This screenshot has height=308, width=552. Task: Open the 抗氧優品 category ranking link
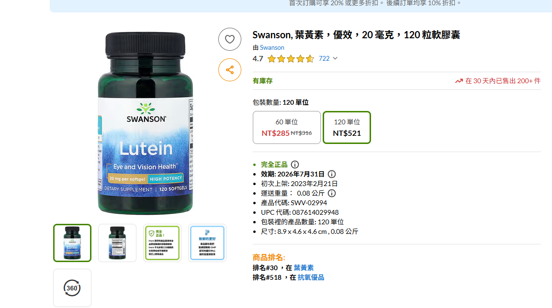click(311, 277)
